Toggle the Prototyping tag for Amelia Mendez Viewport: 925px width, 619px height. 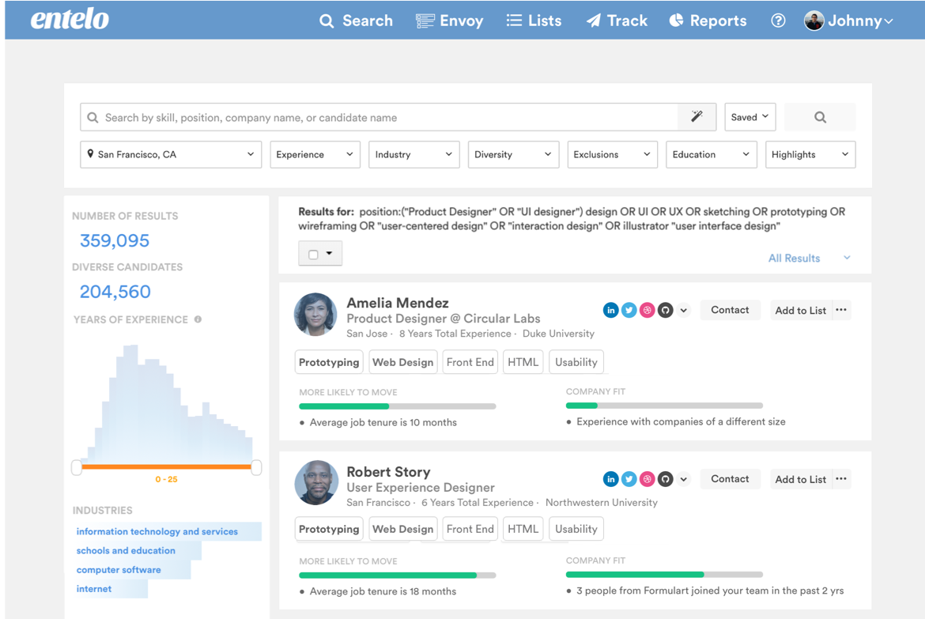(x=329, y=362)
